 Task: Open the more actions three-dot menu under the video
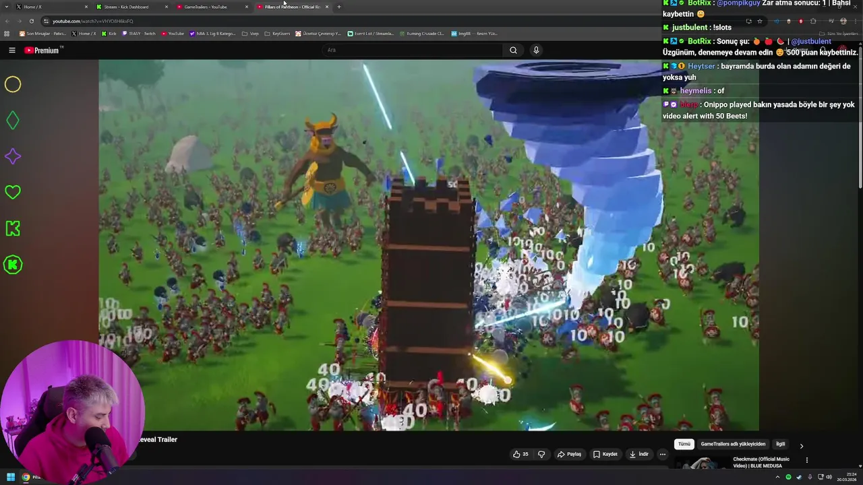click(662, 454)
